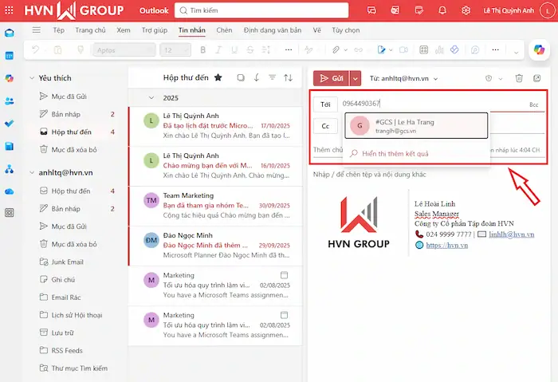
Task: Collapse the 2025 message group
Action: click(x=153, y=97)
